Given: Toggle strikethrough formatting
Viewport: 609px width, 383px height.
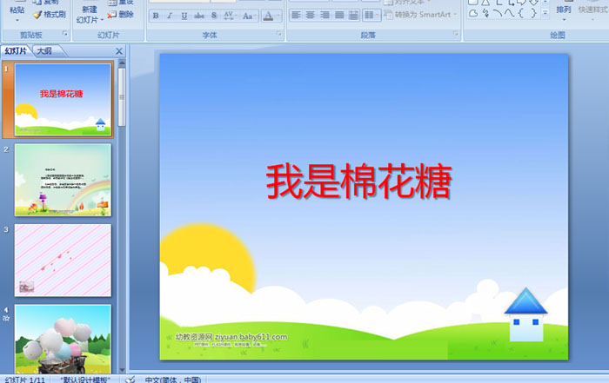Looking at the screenshot, I should (199, 16).
